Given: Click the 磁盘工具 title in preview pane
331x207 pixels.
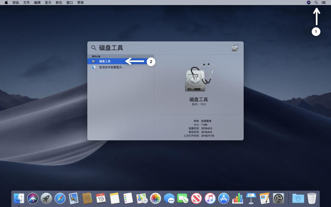Looking at the screenshot, I should click(x=199, y=99).
